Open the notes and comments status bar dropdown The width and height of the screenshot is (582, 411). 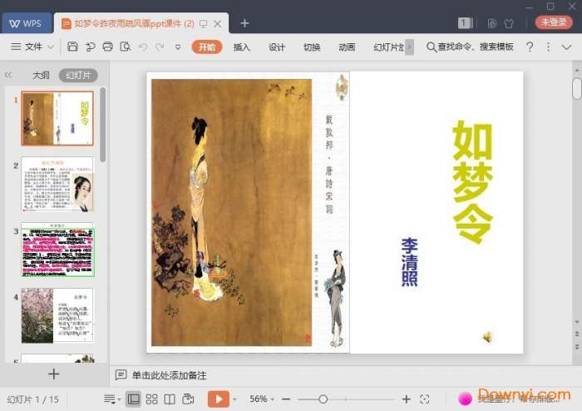click(112, 399)
